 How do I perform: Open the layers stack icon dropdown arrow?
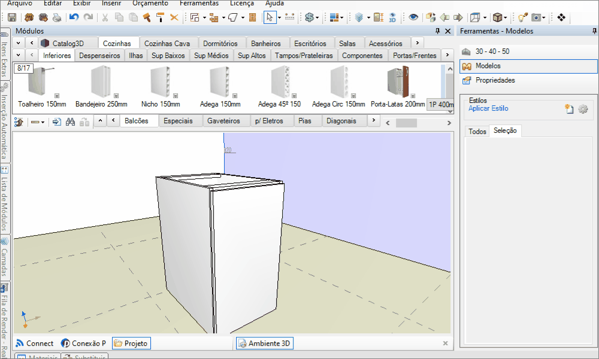(368, 17)
